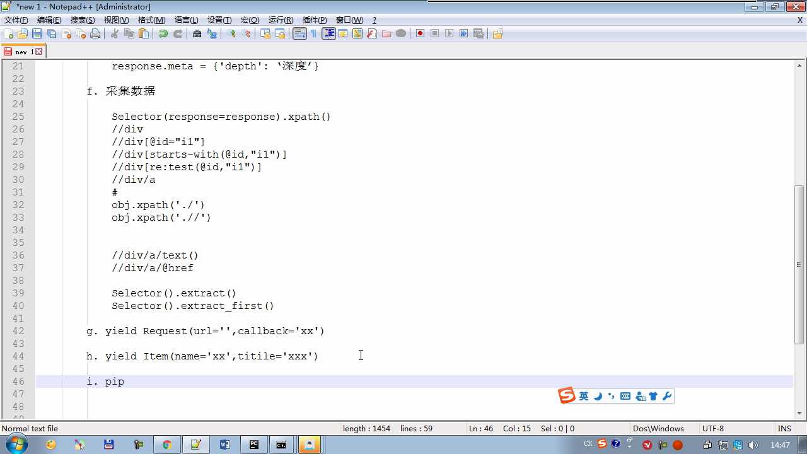Toggle show all characters pilcrow icon
807x454 pixels.
click(x=314, y=34)
